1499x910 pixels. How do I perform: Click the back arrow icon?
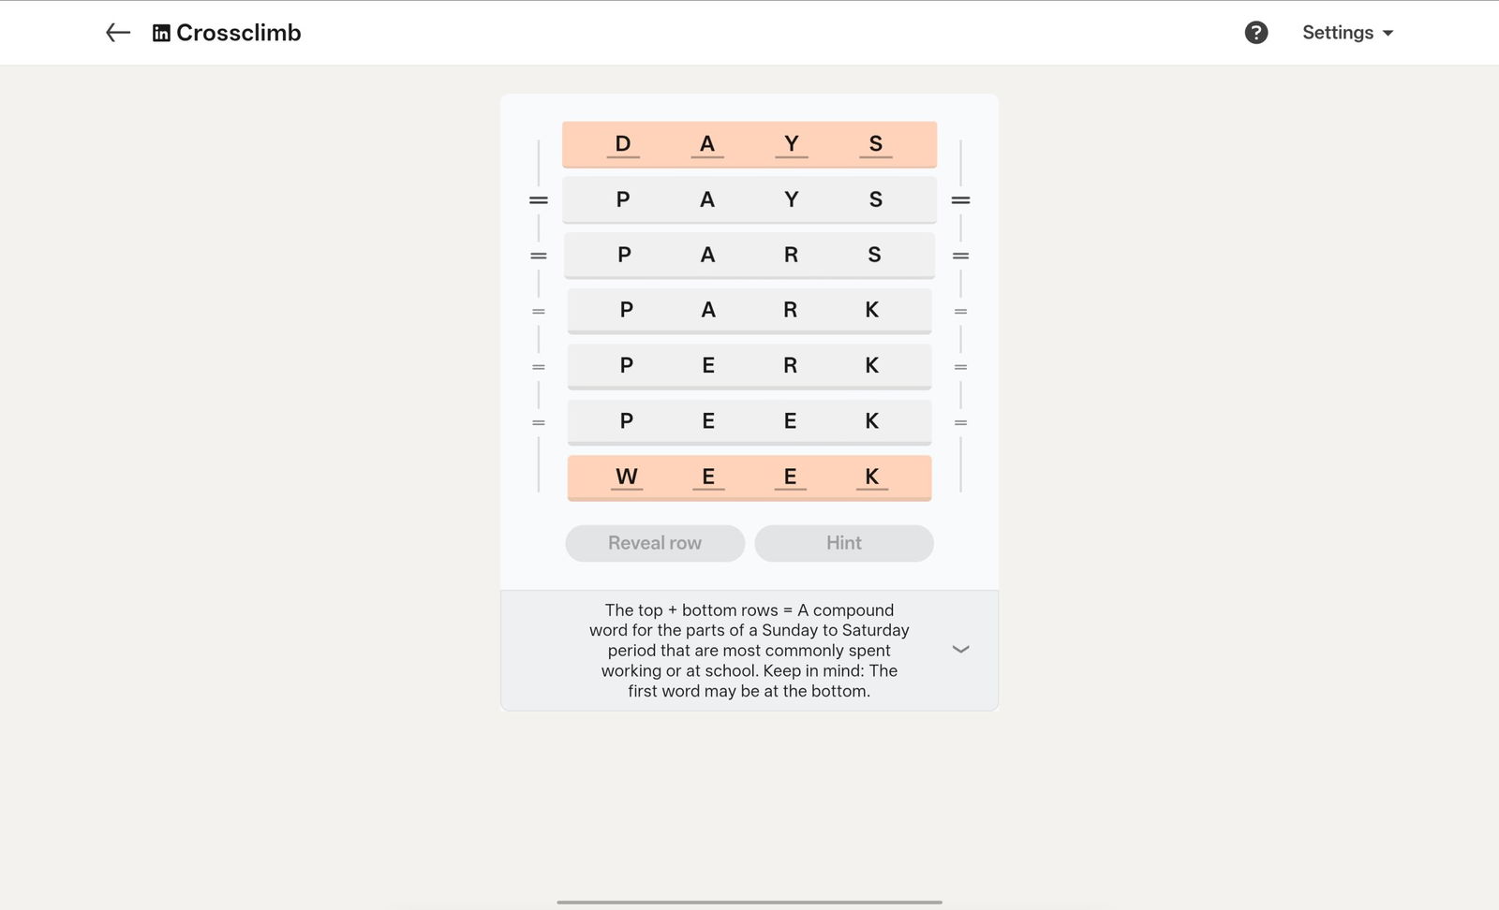[118, 33]
